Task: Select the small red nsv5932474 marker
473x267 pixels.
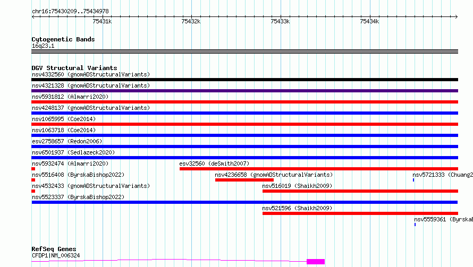Action: pos(33,169)
